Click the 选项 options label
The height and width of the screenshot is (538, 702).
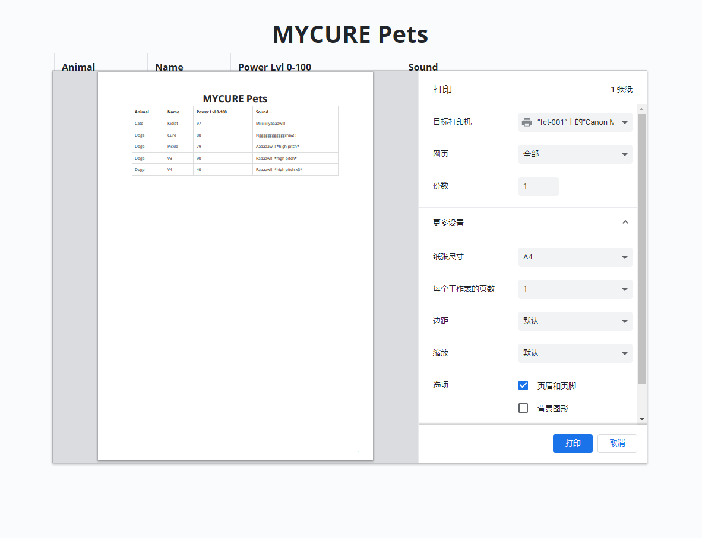441,385
